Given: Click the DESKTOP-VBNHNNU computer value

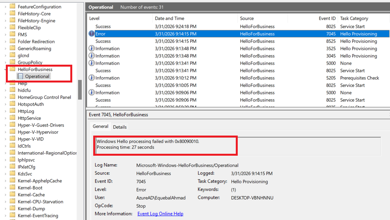Looking at the screenshot, I should (x=252, y=198).
